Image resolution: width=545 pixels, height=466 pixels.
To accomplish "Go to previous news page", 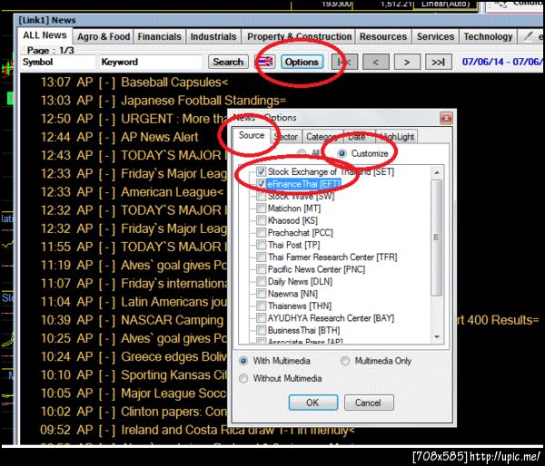I will coord(375,63).
